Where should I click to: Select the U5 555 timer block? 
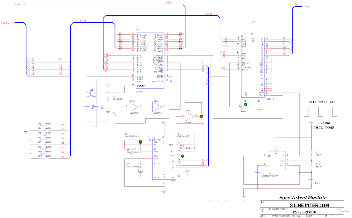276,161
